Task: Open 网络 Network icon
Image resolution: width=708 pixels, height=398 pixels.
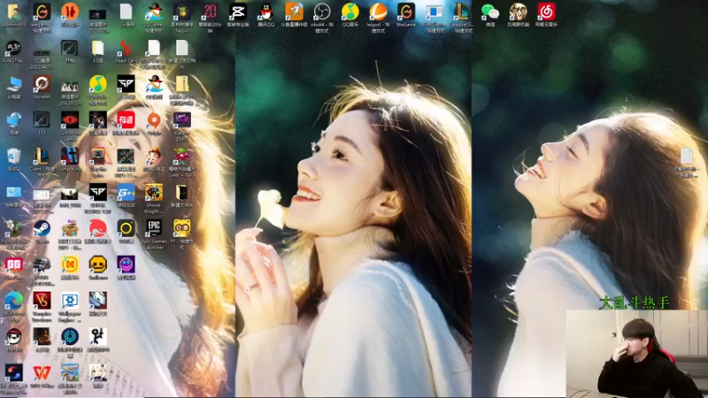Action: 13,120
